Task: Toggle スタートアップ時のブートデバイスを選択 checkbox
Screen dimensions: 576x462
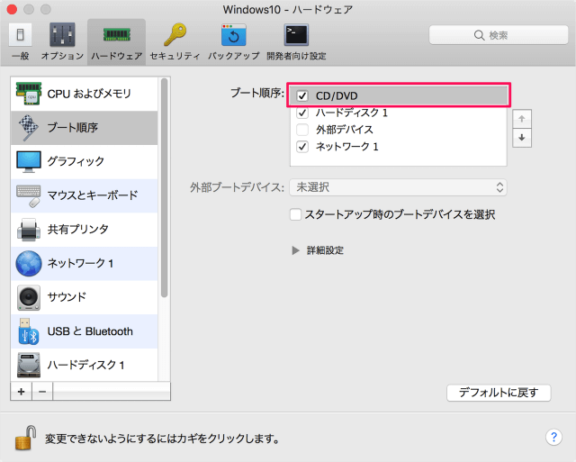Action: tap(295, 215)
